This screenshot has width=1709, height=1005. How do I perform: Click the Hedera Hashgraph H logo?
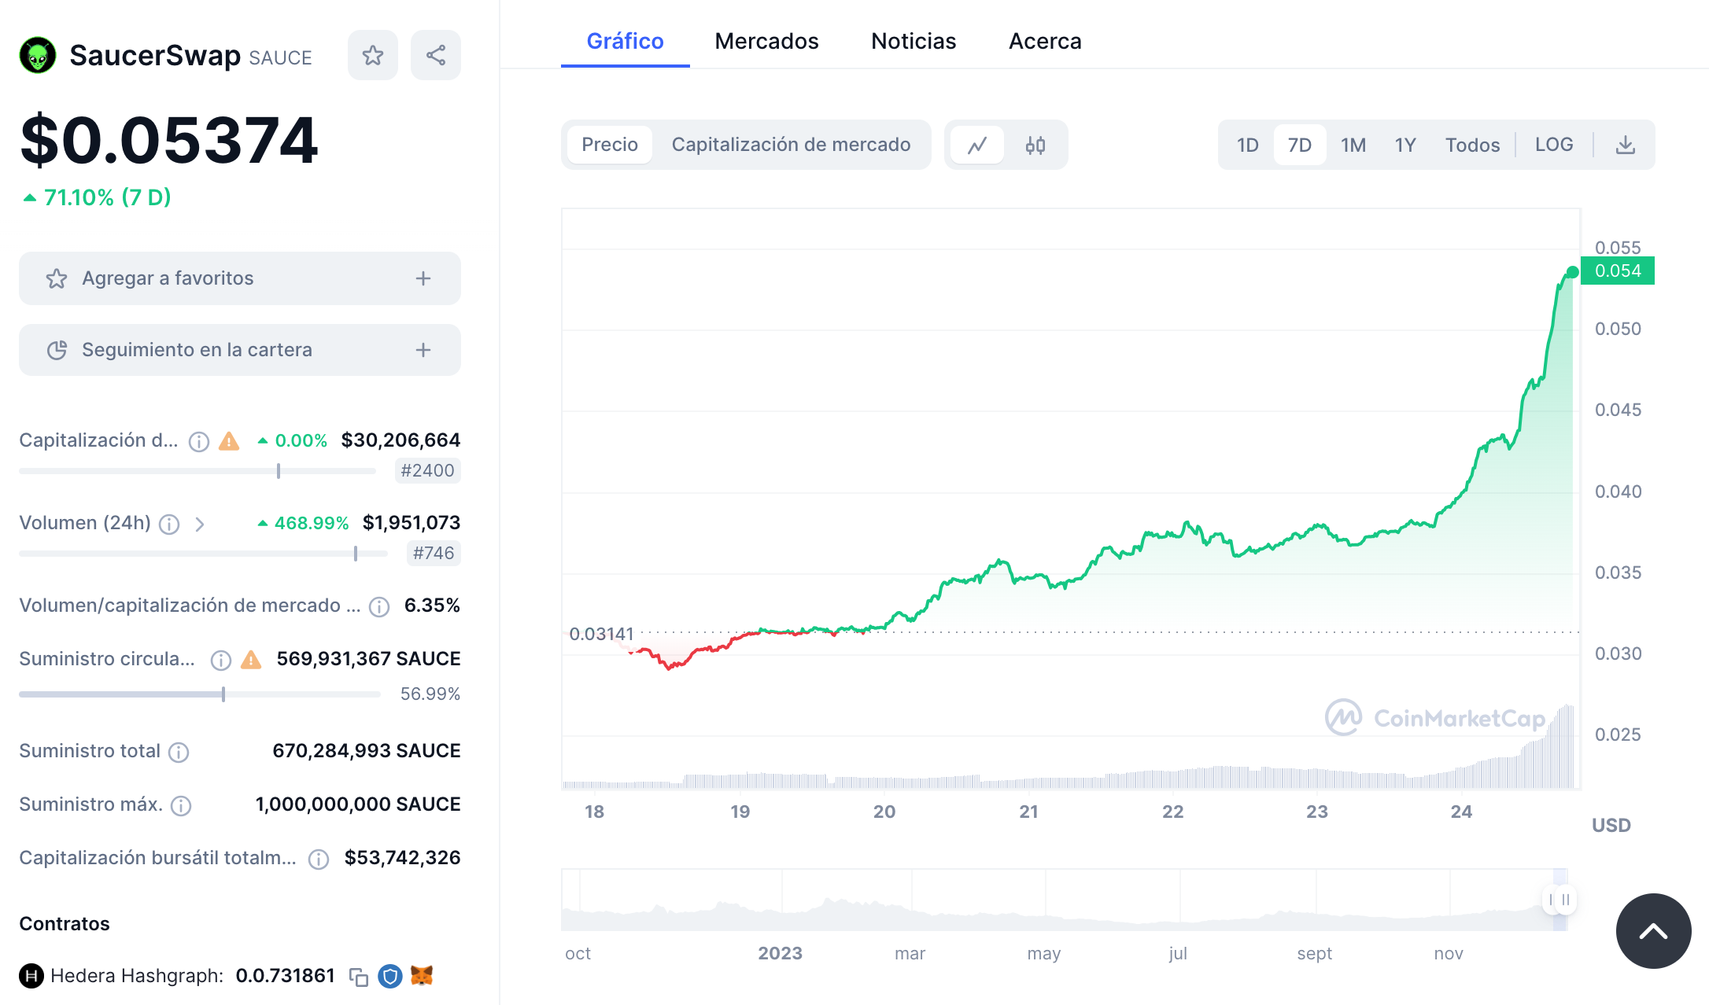(31, 976)
